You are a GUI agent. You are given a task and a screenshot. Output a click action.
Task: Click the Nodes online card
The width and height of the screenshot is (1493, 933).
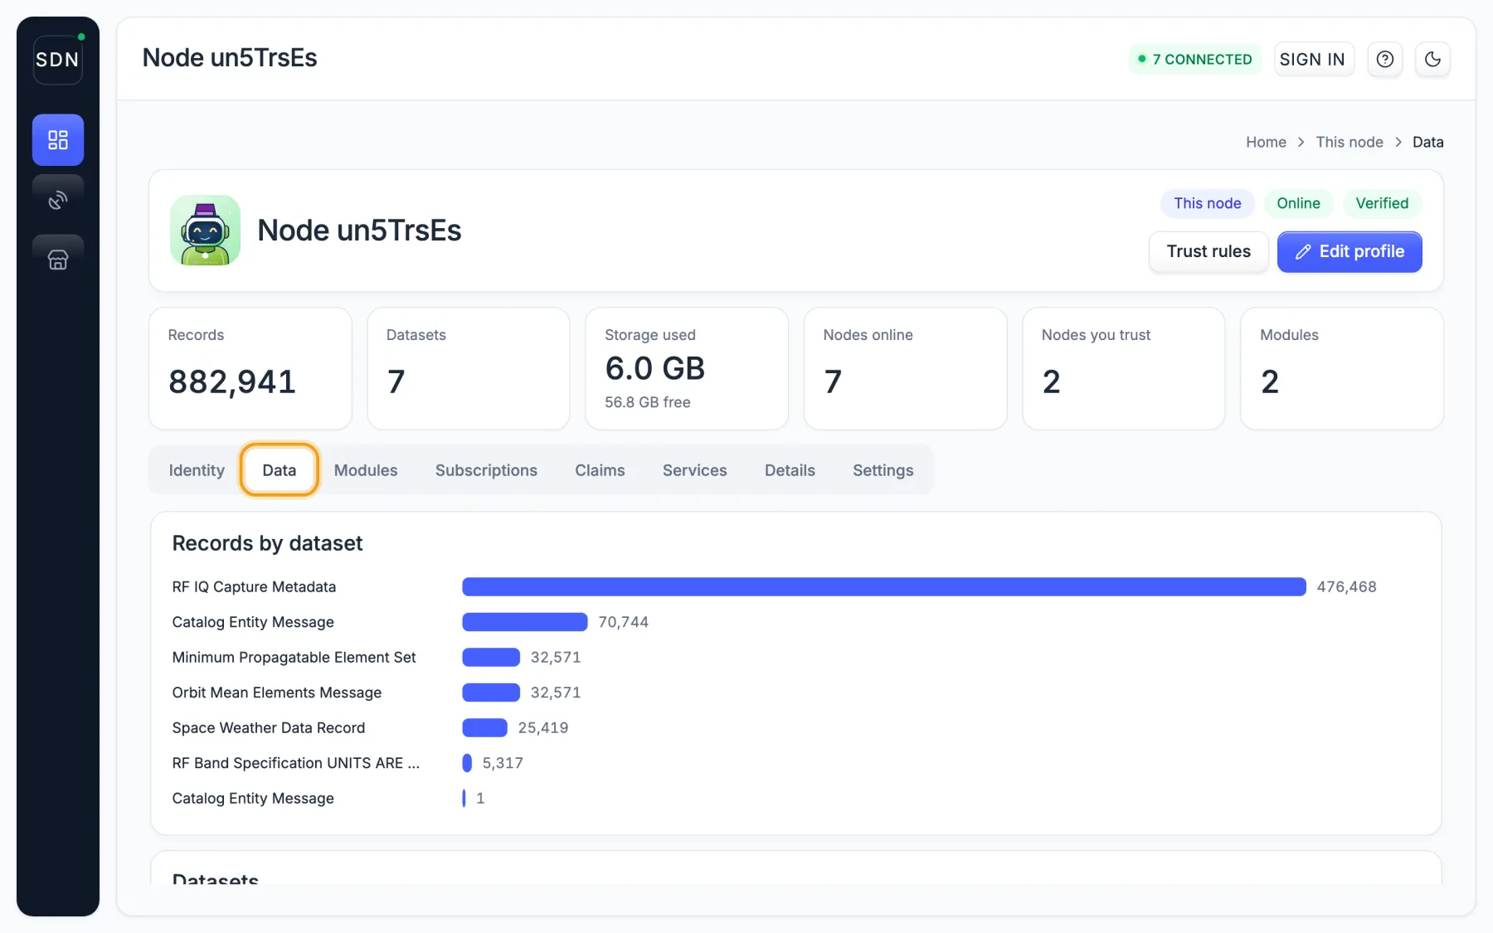906,369
